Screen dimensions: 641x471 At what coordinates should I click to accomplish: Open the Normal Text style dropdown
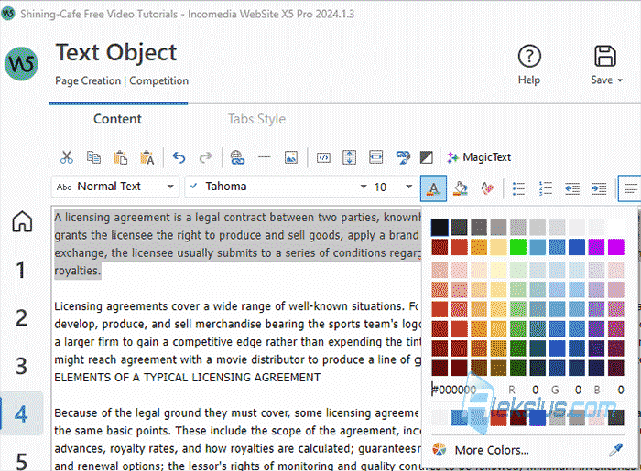(x=115, y=187)
